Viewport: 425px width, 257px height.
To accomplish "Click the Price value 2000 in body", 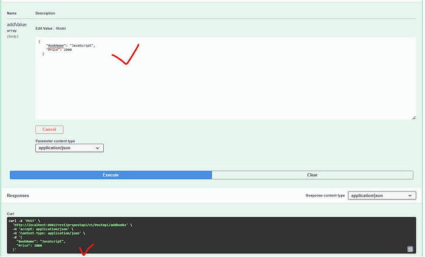I will [x=67, y=50].
